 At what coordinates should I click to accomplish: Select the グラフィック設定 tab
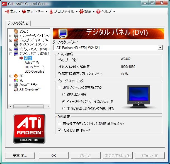click(x=18, y=23)
